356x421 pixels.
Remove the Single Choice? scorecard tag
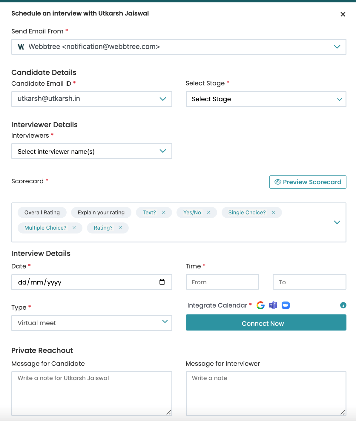click(273, 212)
